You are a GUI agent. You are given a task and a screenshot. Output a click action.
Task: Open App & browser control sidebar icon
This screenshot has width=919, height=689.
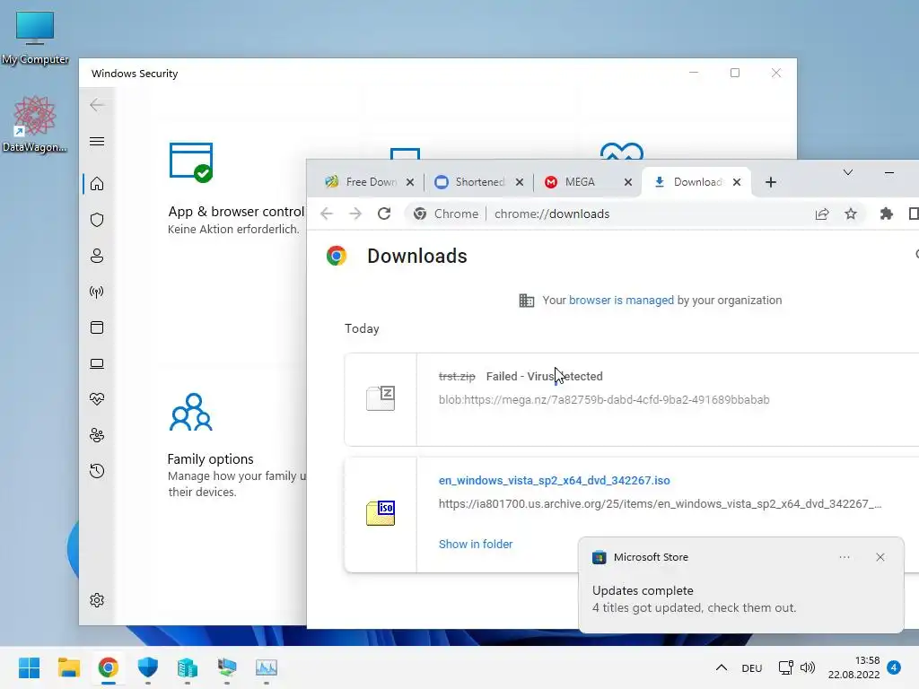pyautogui.click(x=97, y=327)
